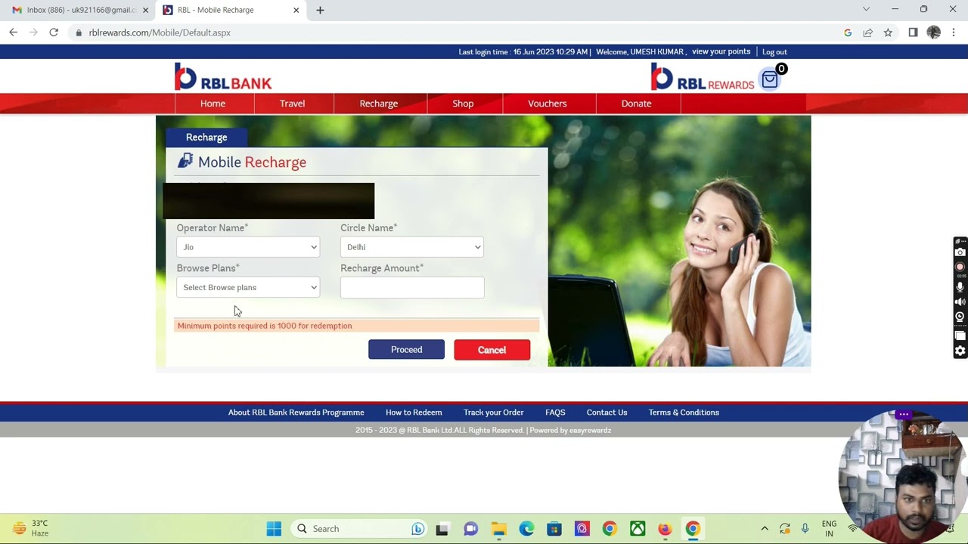Click the RBL Rewards logo
The height and width of the screenshot is (544, 968).
[x=703, y=77]
